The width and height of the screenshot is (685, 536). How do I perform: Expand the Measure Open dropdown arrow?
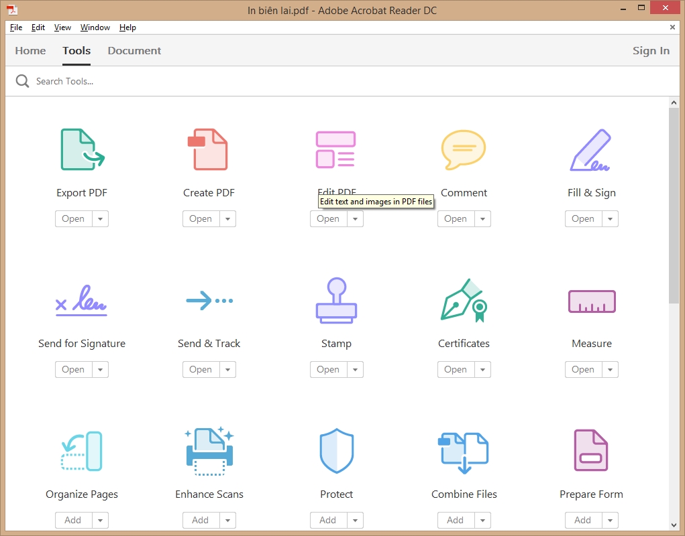tap(611, 370)
